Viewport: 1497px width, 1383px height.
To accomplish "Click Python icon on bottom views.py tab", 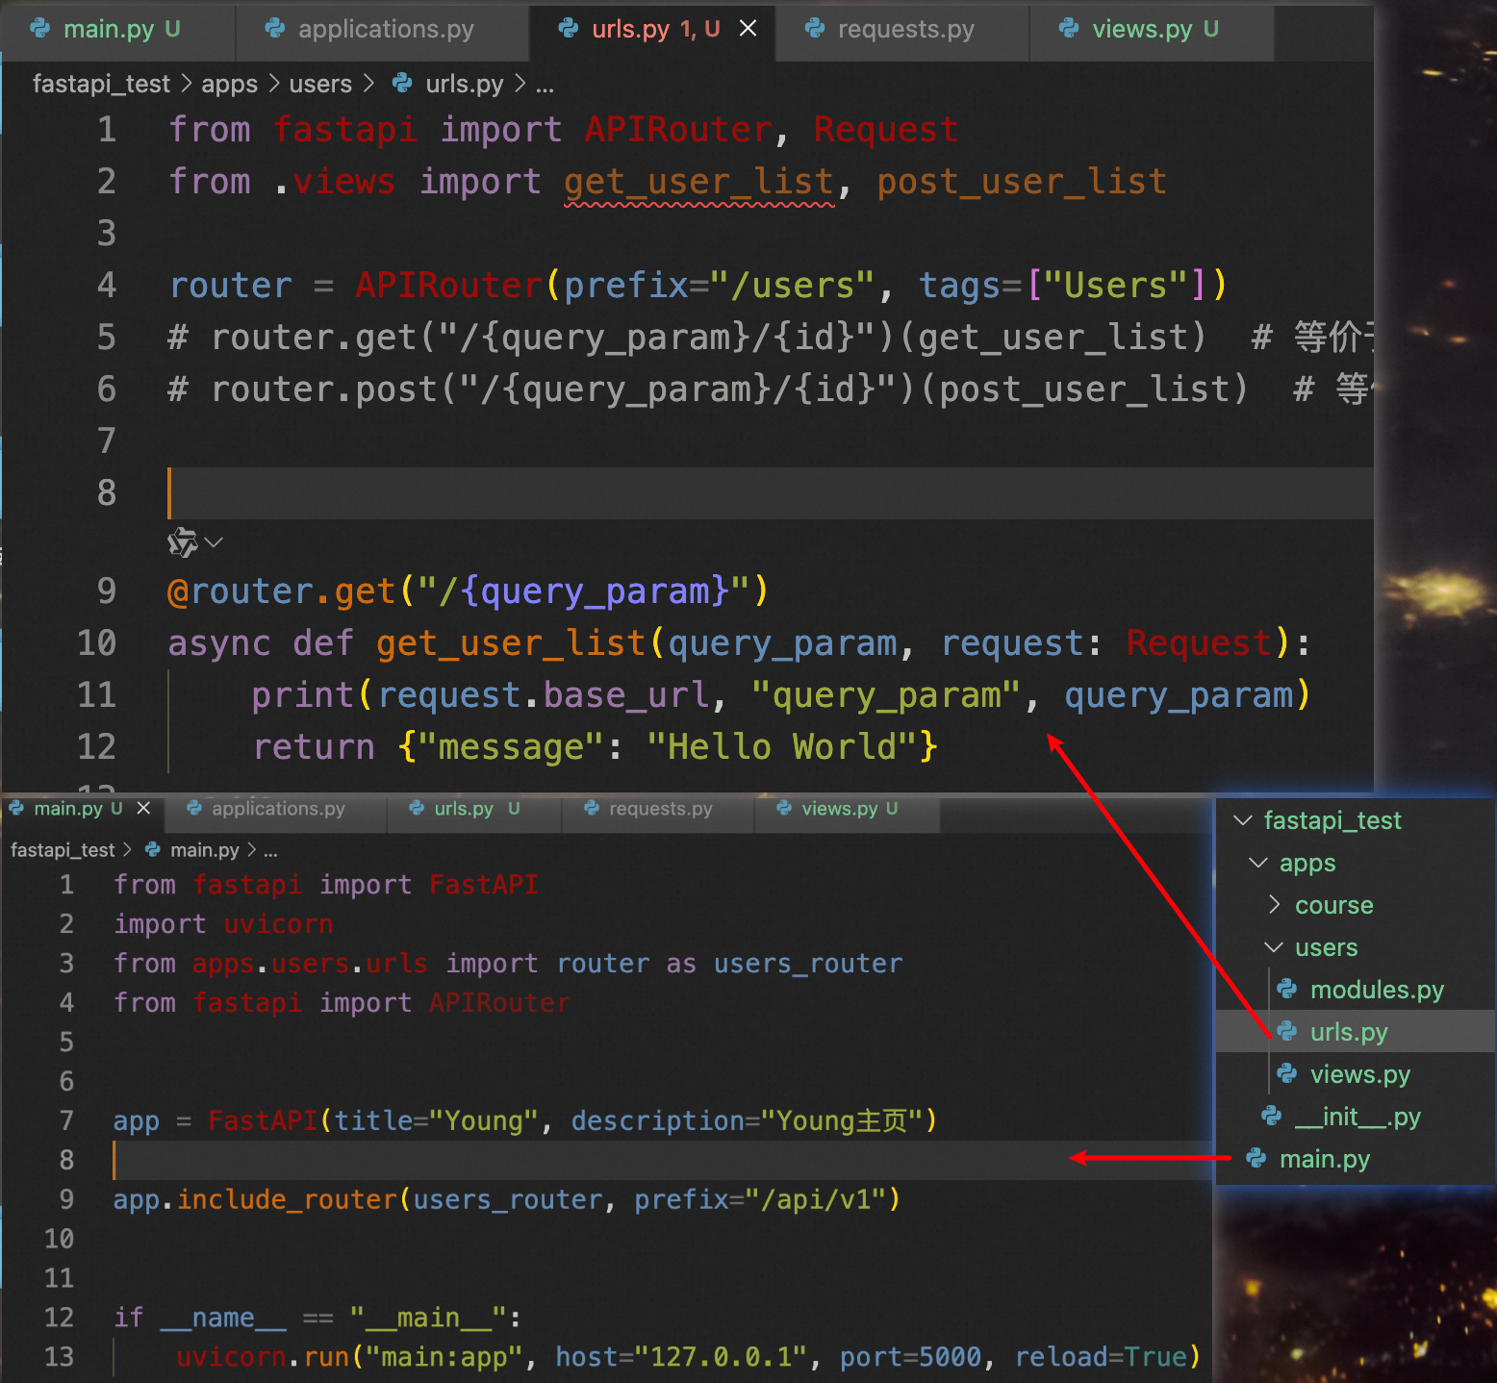I will (x=784, y=808).
